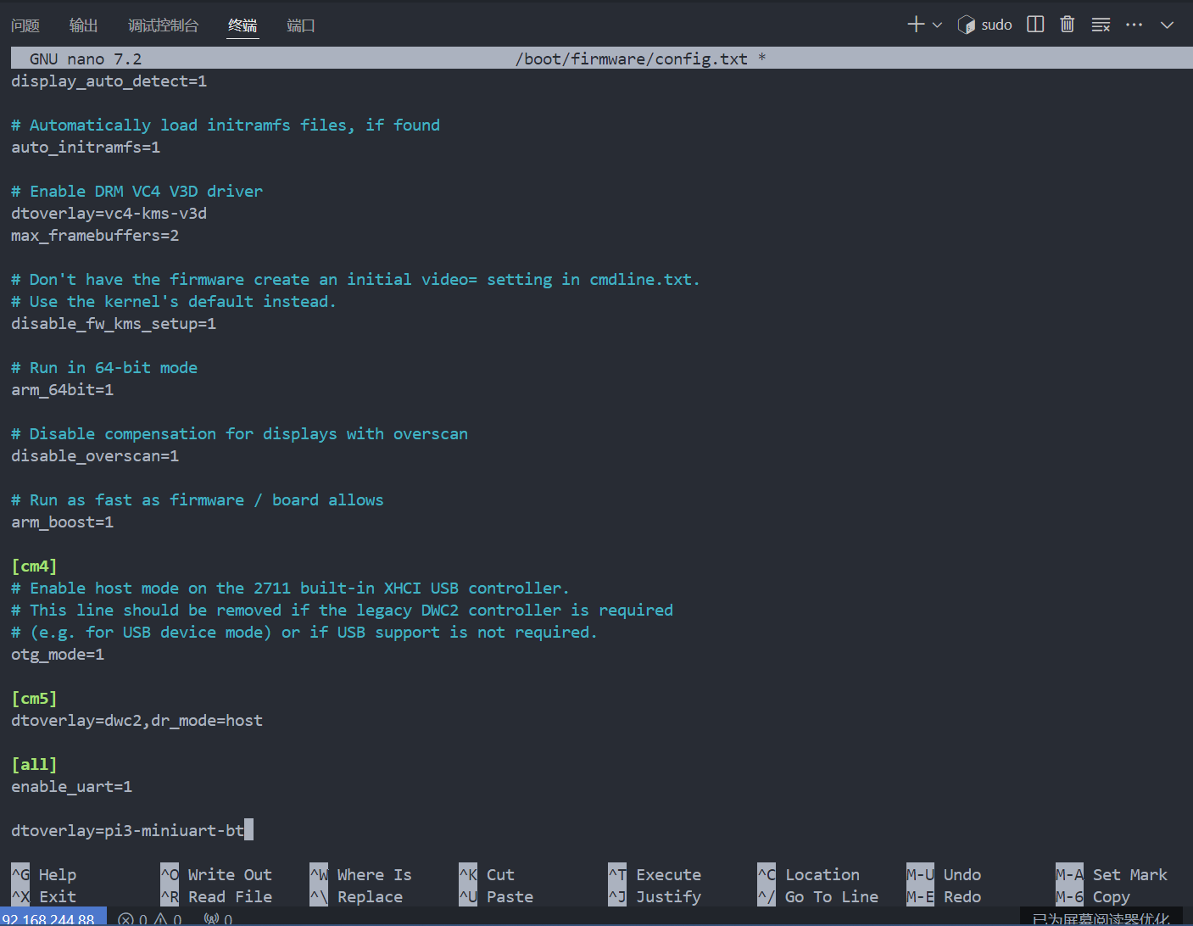The image size is (1193, 926).
Task: Click the '# Enable DRM VC4 V3D driver' comment
Action: pyautogui.click(x=137, y=191)
